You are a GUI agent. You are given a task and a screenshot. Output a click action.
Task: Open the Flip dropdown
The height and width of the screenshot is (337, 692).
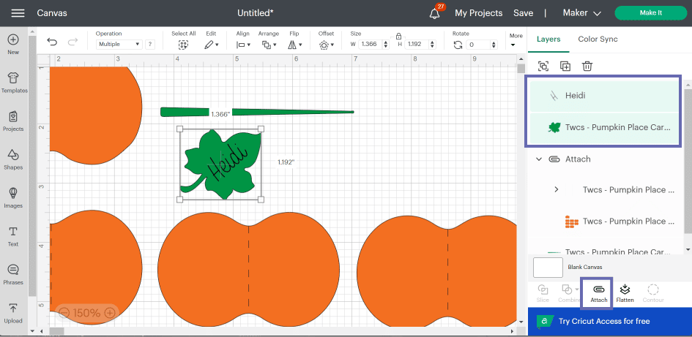(x=295, y=45)
